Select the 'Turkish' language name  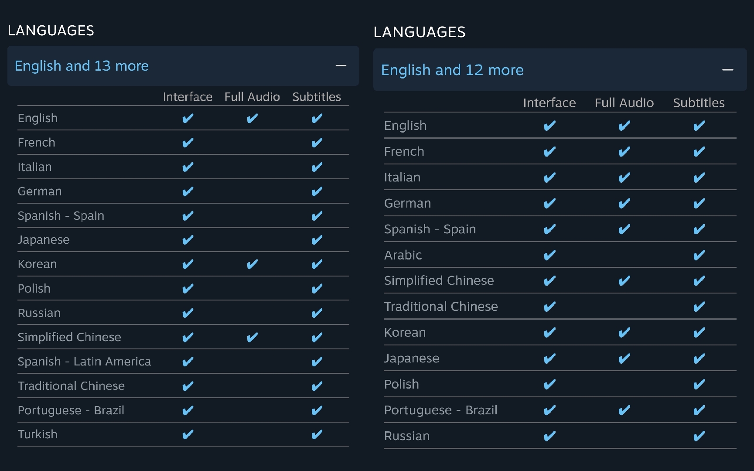click(x=38, y=434)
